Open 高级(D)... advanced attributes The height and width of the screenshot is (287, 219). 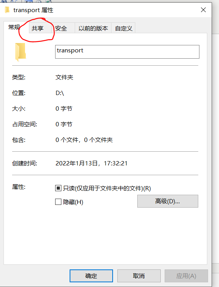coord(168,201)
